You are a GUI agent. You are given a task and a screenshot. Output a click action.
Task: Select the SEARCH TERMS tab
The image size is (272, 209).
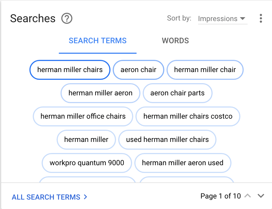pos(98,41)
